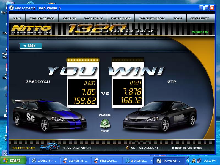Switch to BliTzRaCiN taskbar window
Screen dimensions: 220x165
[x=107, y=161]
